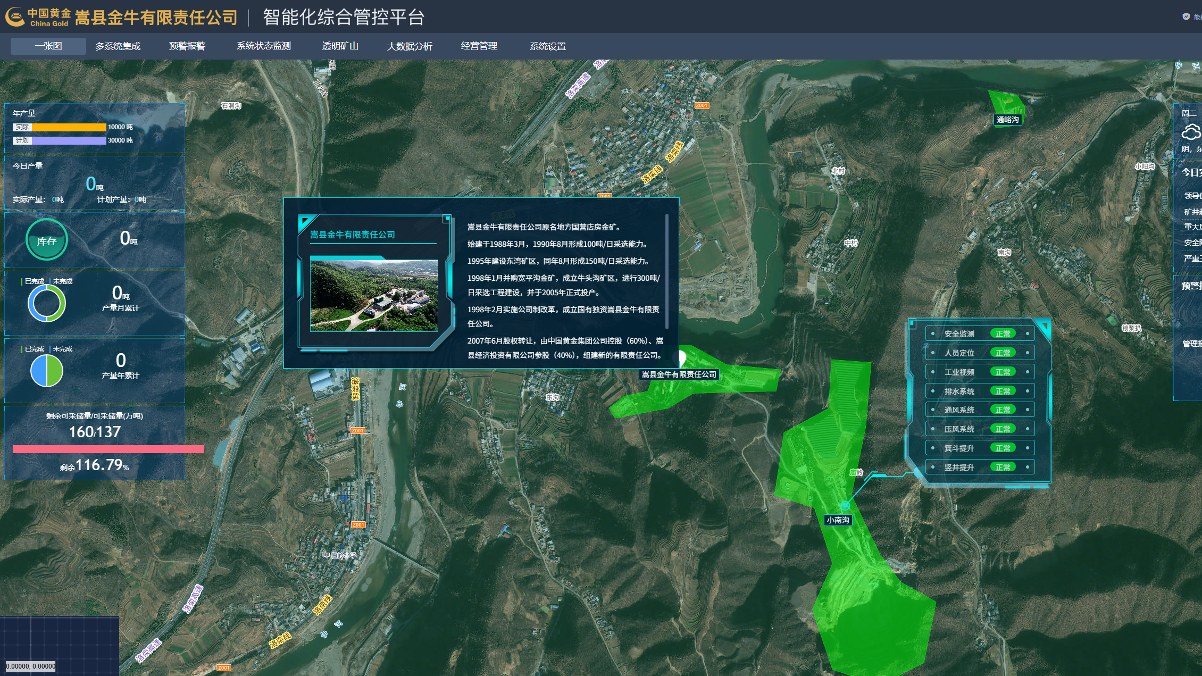Open the 预警报警 menu
Viewport: 1202px width, 676px height.
pos(187,46)
